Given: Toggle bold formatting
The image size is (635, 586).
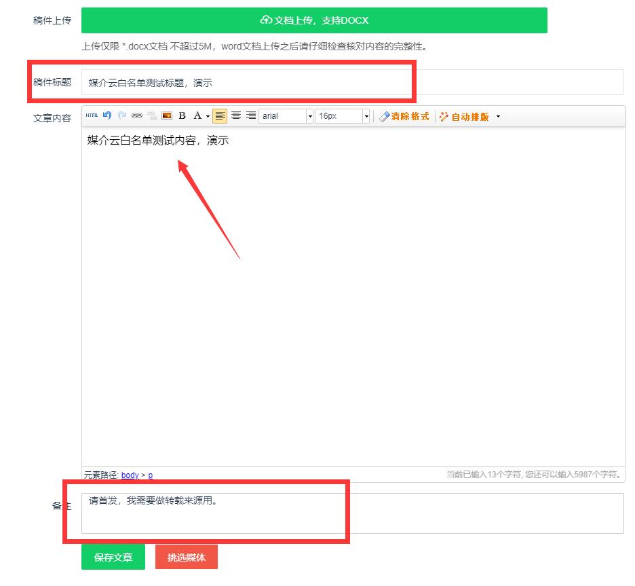Looking at the screenshot, I should pyautogui.click(x=181, y=116).
